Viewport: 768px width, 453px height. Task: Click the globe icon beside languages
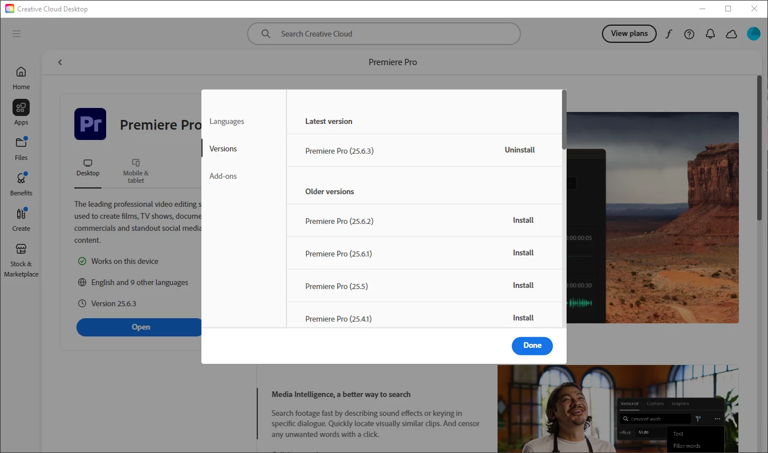click(x=82, y=282)
